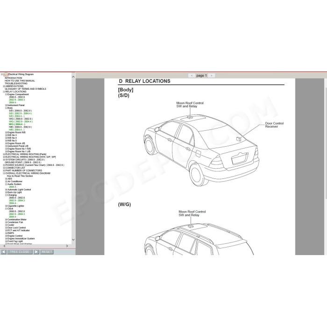Select the Front Fog Light entry

tap(15, 242)
